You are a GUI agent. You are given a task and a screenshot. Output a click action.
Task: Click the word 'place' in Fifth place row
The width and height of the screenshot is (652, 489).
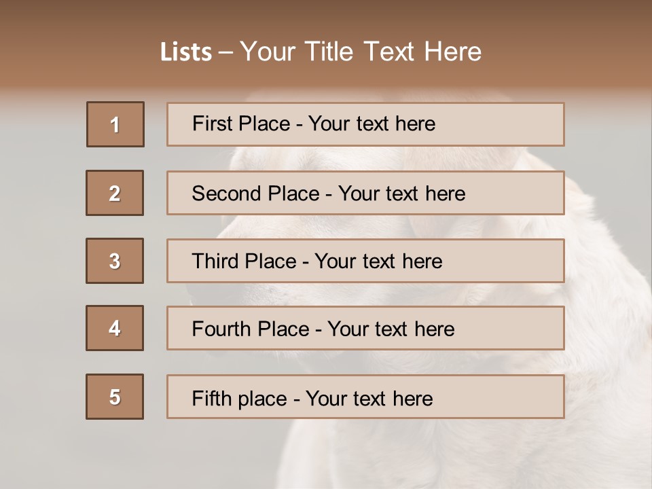tap(261, 398)
